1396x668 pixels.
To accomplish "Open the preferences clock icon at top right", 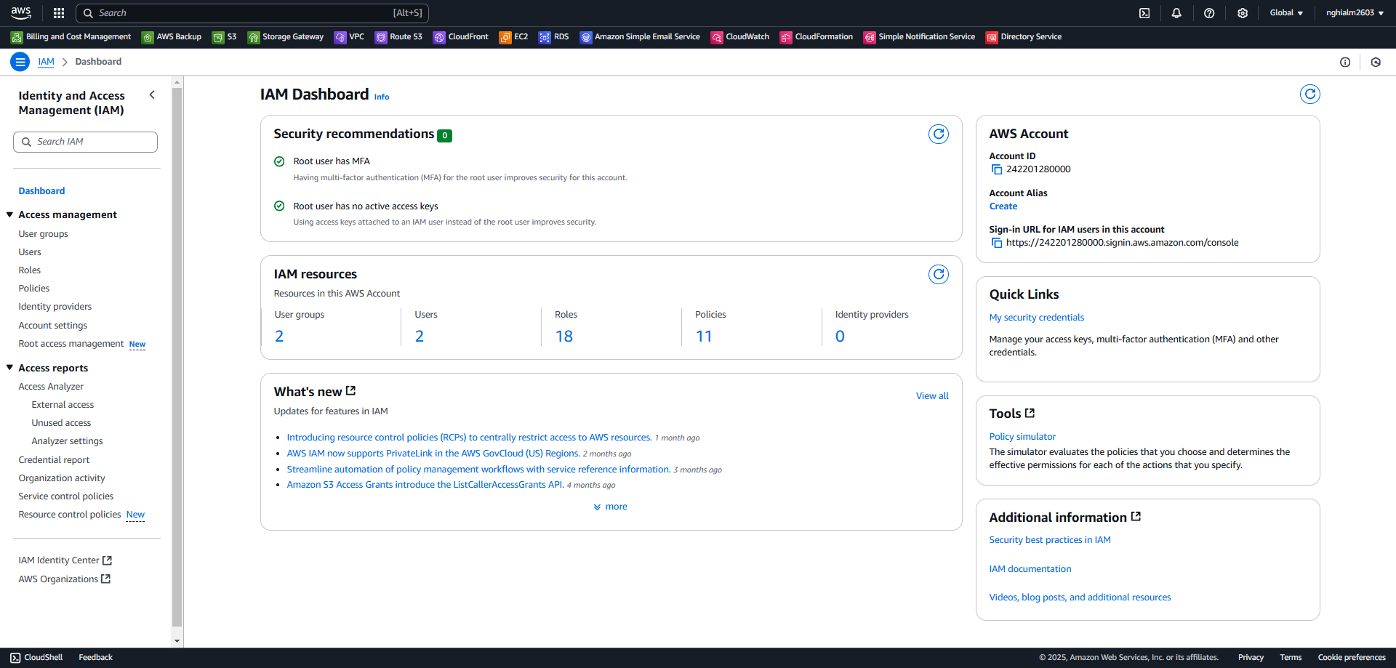I will click(1376, 62).
